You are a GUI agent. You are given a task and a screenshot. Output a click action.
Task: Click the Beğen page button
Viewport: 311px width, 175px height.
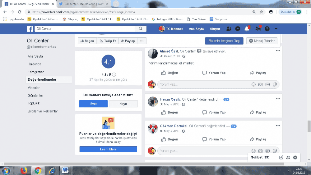[87, 41]
